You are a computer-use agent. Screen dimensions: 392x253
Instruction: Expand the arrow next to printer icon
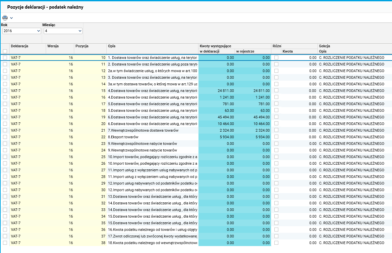[11, 18]
